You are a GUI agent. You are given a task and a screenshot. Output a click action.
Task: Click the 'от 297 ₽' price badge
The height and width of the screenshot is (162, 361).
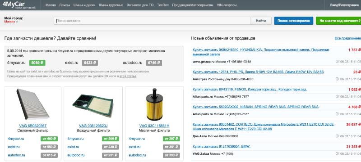[x=171, y=139]
